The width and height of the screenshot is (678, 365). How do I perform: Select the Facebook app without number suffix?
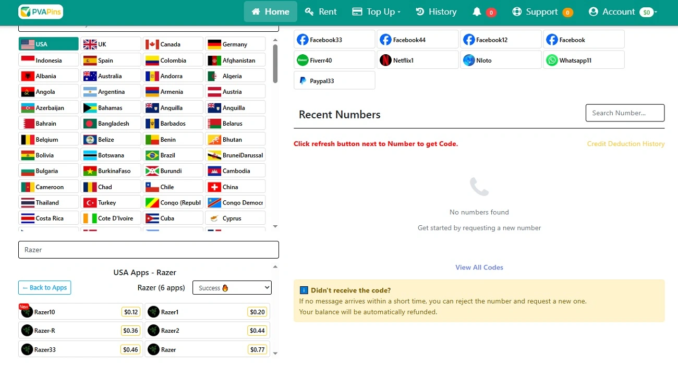coord(584,40)
